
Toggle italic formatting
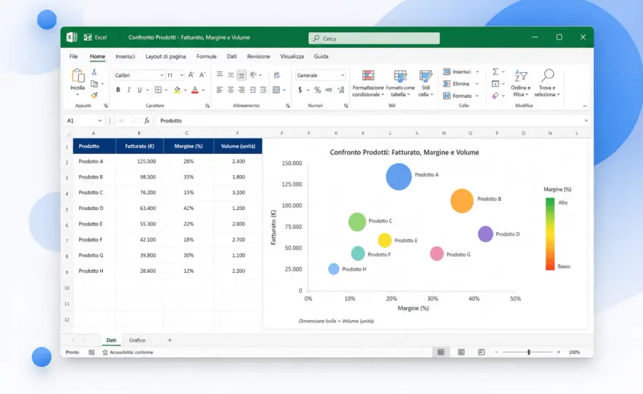coord(129,90)
